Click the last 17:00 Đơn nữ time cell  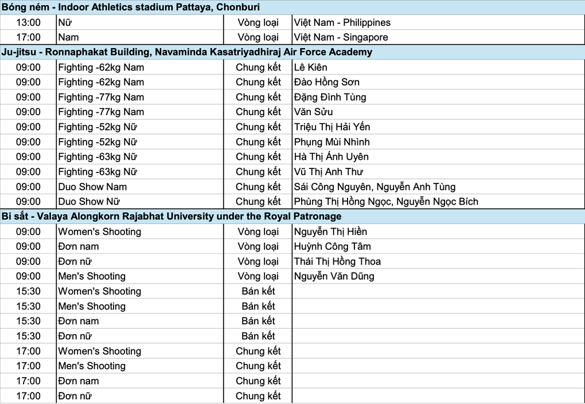tap(28, 395)
